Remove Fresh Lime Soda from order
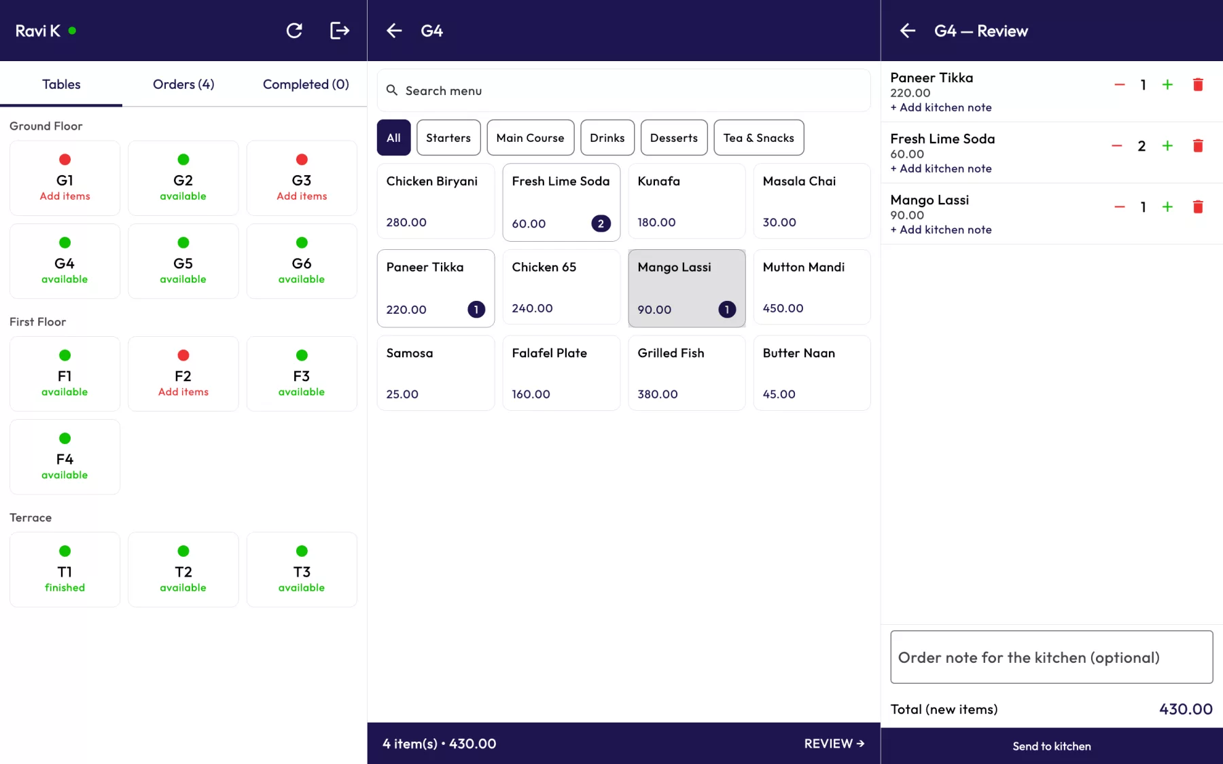1223x764 pixels. pyautogui.click(x=1198, y=146)
